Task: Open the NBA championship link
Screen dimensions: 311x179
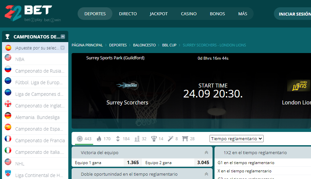Action: pos(20,59)
